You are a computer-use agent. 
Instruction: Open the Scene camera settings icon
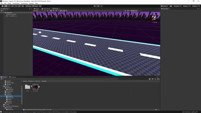pos(128,11)
